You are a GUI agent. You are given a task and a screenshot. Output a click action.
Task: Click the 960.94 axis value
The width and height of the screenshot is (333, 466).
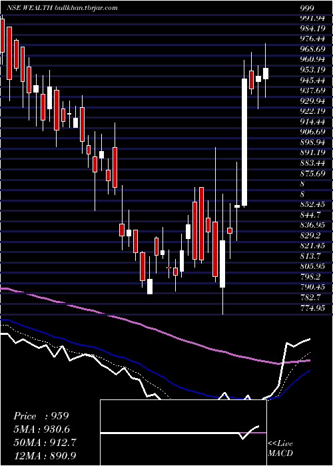coord(312,59)
